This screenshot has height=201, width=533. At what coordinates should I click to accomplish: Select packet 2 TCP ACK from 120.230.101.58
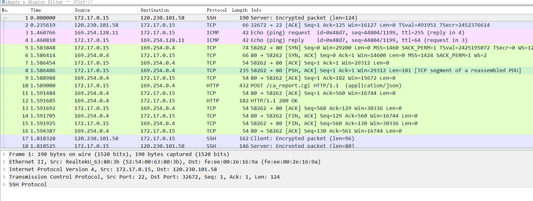point(266,25)
